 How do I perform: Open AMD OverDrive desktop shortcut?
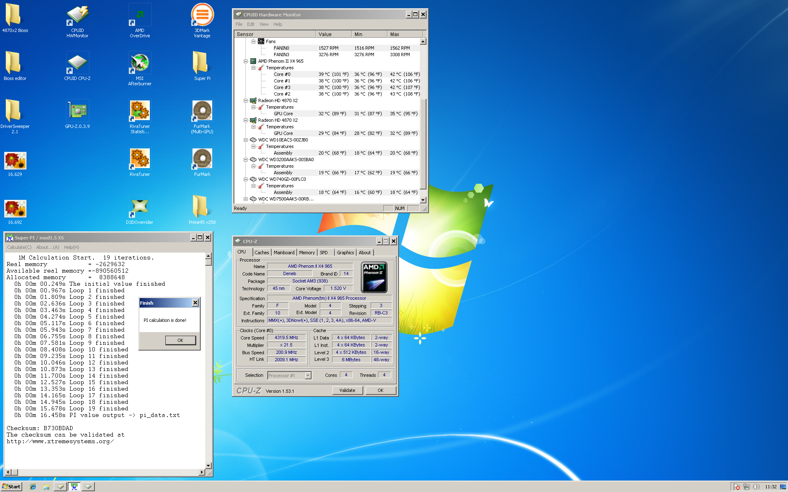pyautogui.click(x=140, y=21)
